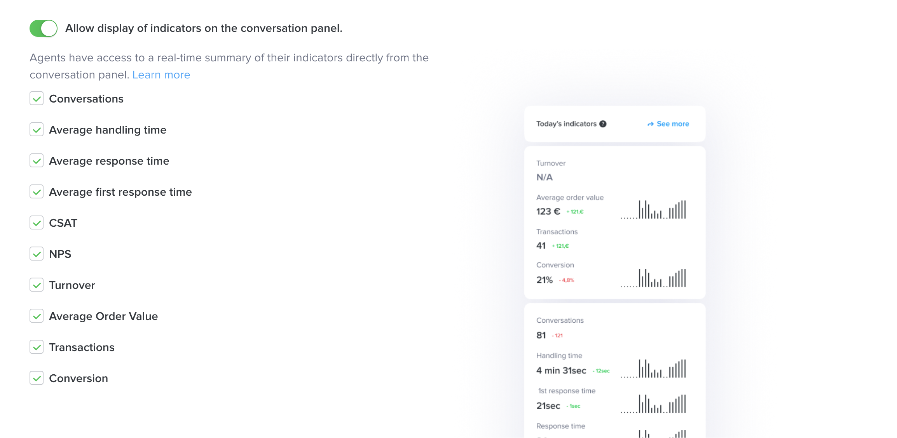Screen dimensions: 897x438
Task: Uncheck the Conversations checkbox
Action: point(37,99)
